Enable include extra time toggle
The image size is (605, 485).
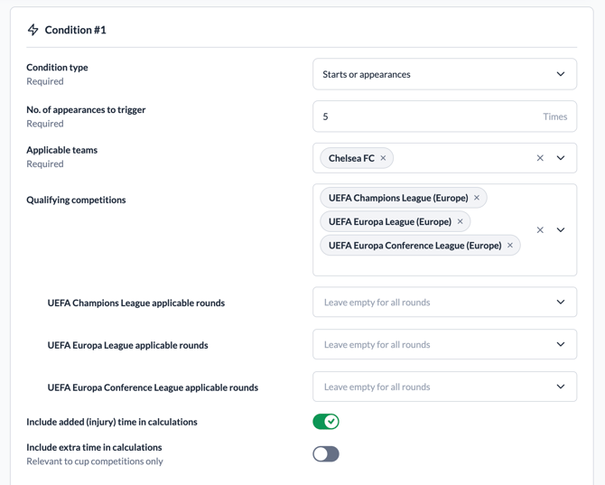(326, 453)
